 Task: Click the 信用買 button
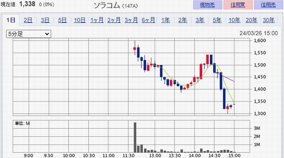click(x=238, y=5)
